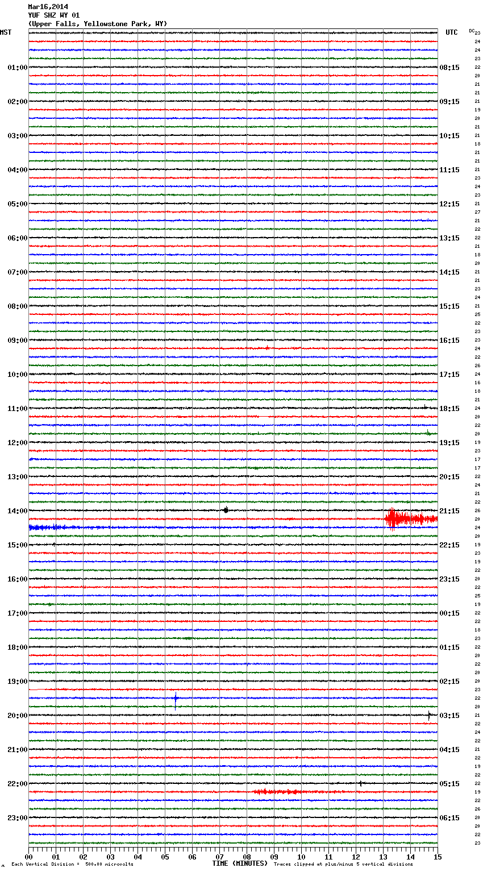Screen dimensions: 483x872
Task: Click the '09:15' UTC time label
Action: click(449, 102)
